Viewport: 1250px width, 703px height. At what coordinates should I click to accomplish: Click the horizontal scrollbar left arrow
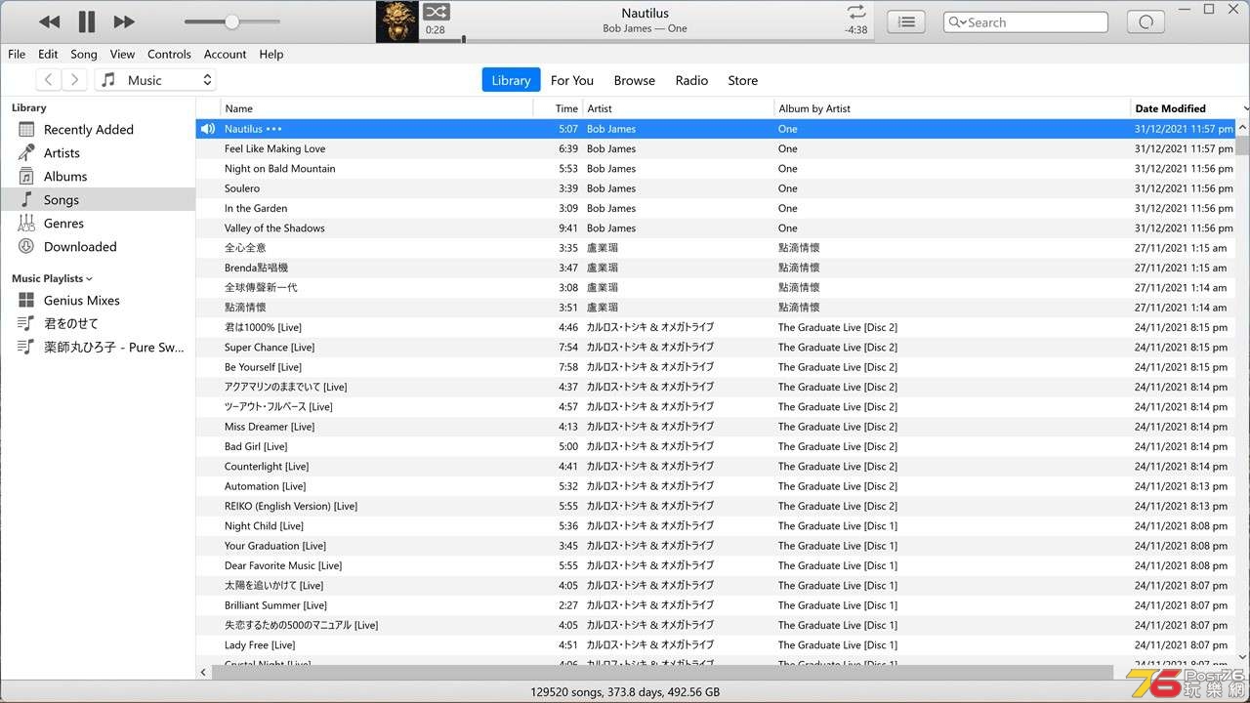pyautogui.click(x=204, y=672)
